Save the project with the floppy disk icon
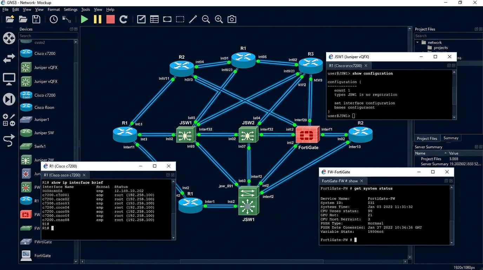Viewport: 483px width, 270px height. coord(36,19)
